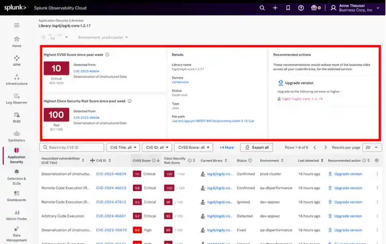Image resolution: width=386 pixels, height=244 pixels.
Task: Open APM from the sidebar
Action: coord(17,61)
